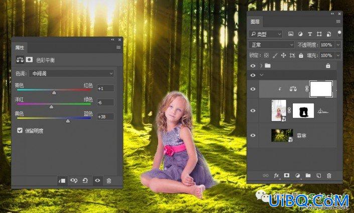Create a new layer in Layers panel
354x213 pixels.
point(318,175)
